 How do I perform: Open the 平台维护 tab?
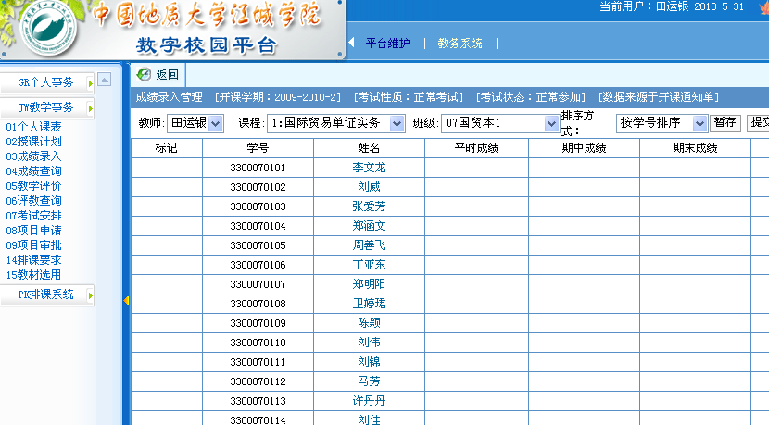point(387,44)
